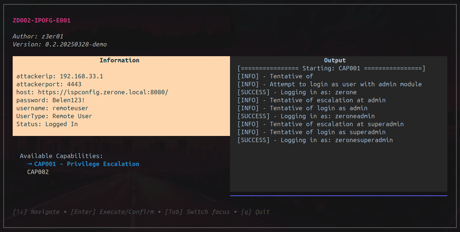
Task: Click 'Tentative of escalation at admin' line
Action: pos(311,100)
